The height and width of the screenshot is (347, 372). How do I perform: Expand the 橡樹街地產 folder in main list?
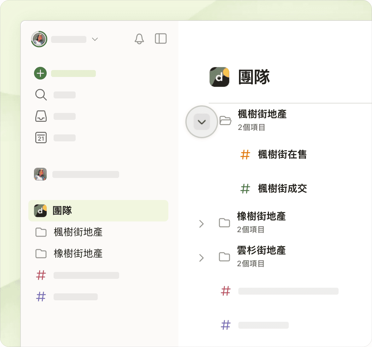point(201,224)
